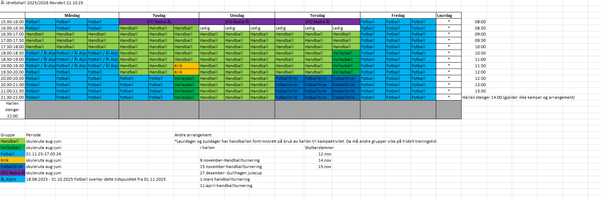The width and height of the screenshot is (601, 200).
Task: Click the 27 desember Gullhagen julecup entry
Action: click(x=231, y=173)
